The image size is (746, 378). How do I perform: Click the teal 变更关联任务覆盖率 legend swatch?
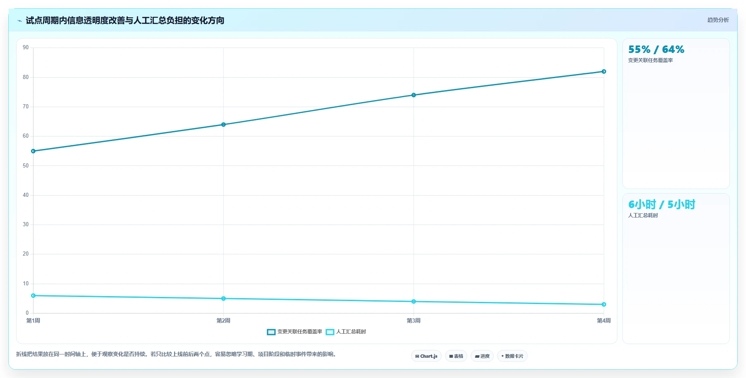[271, 332]
